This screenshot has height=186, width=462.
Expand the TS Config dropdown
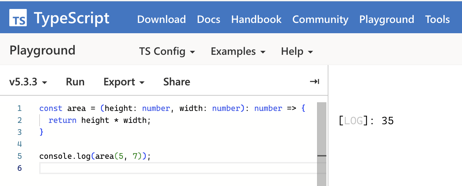click(167, 51)
